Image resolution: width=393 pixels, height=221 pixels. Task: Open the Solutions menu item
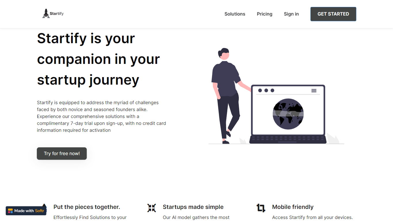pyautogui.click(x=235, y=14)
